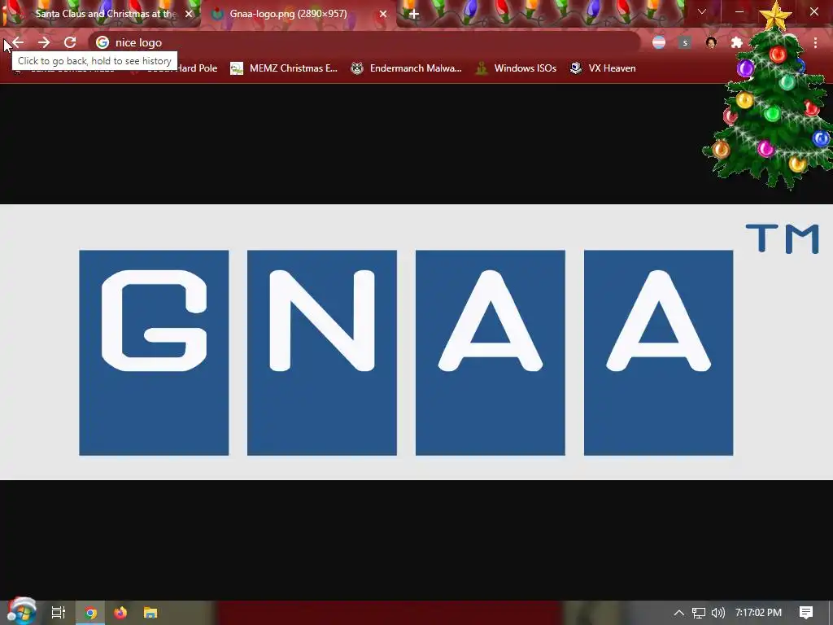833x625 pixels.
Task: Close the Gnaa-logo.png tab
Action: click(x=383, y=14)
